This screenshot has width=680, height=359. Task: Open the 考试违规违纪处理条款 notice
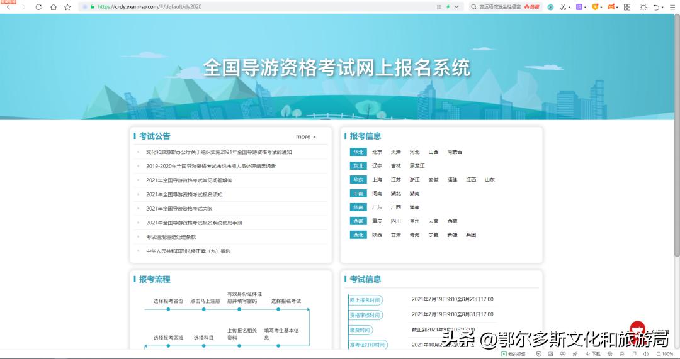coord(171,237)
